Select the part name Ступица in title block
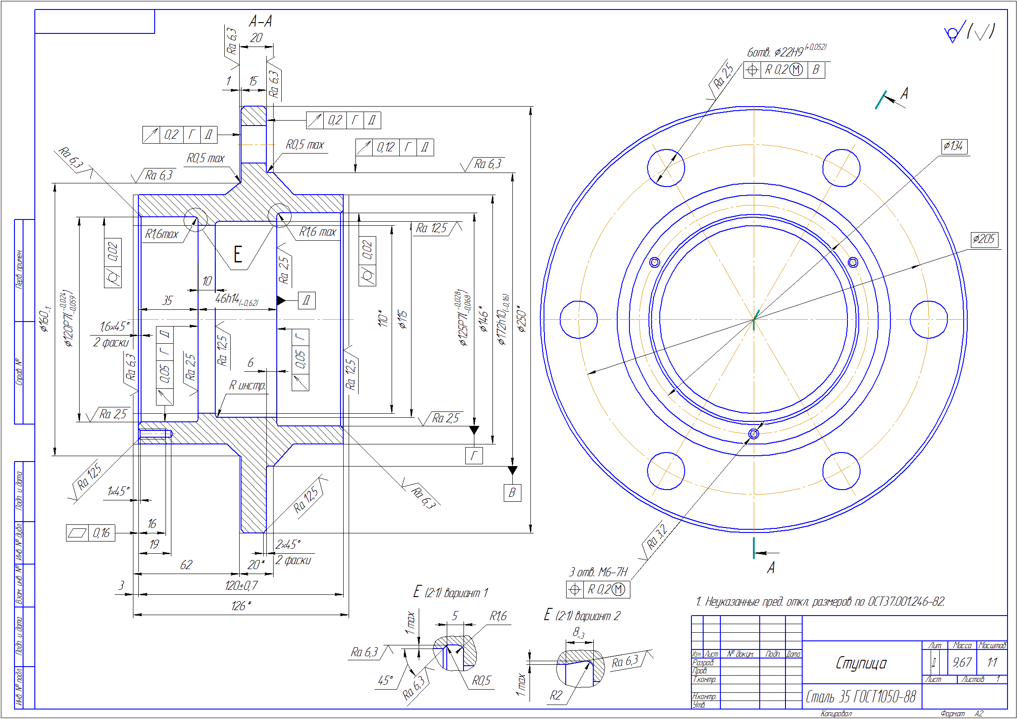This screenshot has width=1017, height=719. coord(861,663)
